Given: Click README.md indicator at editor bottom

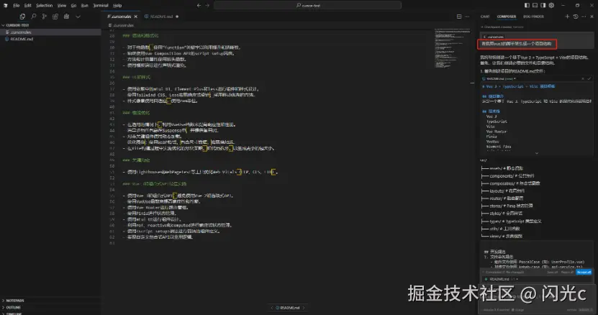Looking at the screenshot, I should tap(288, 308).
